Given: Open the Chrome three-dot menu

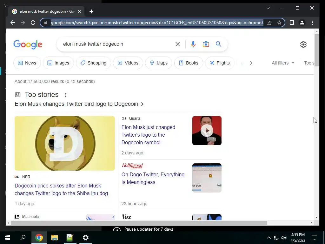Looking at the screenshot, I should [x=312, y=23].
